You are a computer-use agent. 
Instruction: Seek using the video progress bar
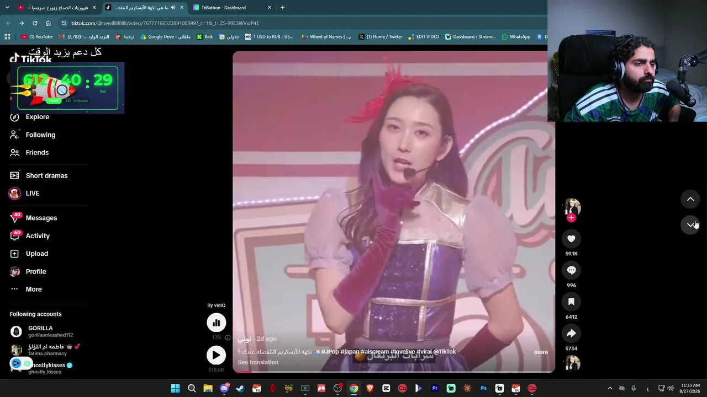[x=393, y=372]
